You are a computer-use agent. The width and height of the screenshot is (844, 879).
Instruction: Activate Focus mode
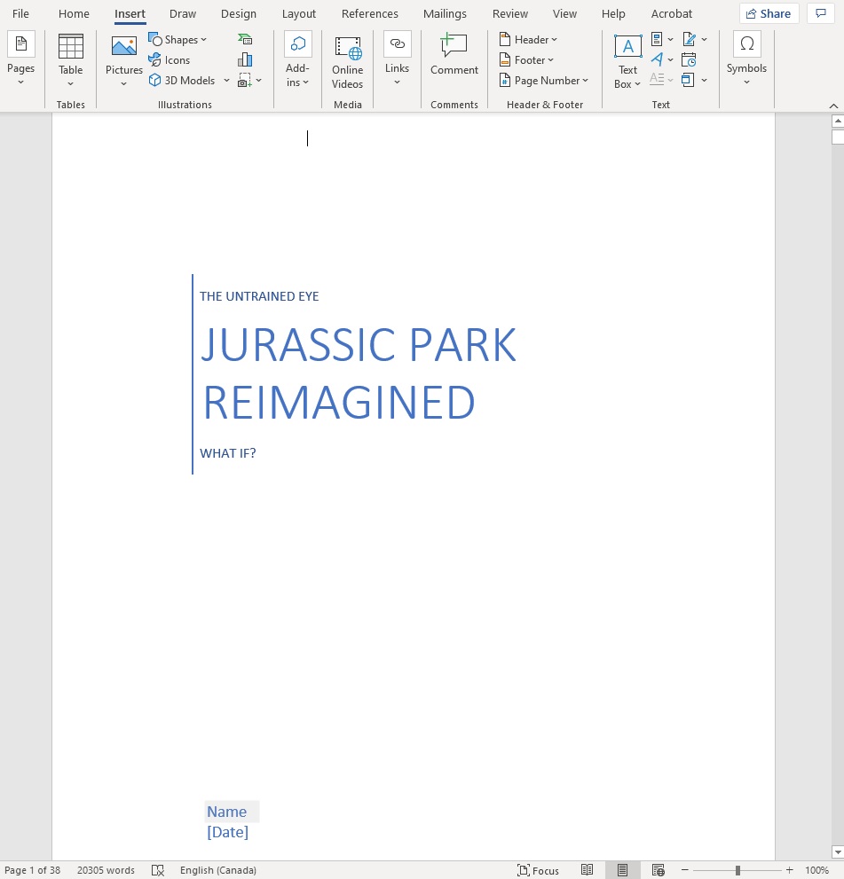pos(538,870)
